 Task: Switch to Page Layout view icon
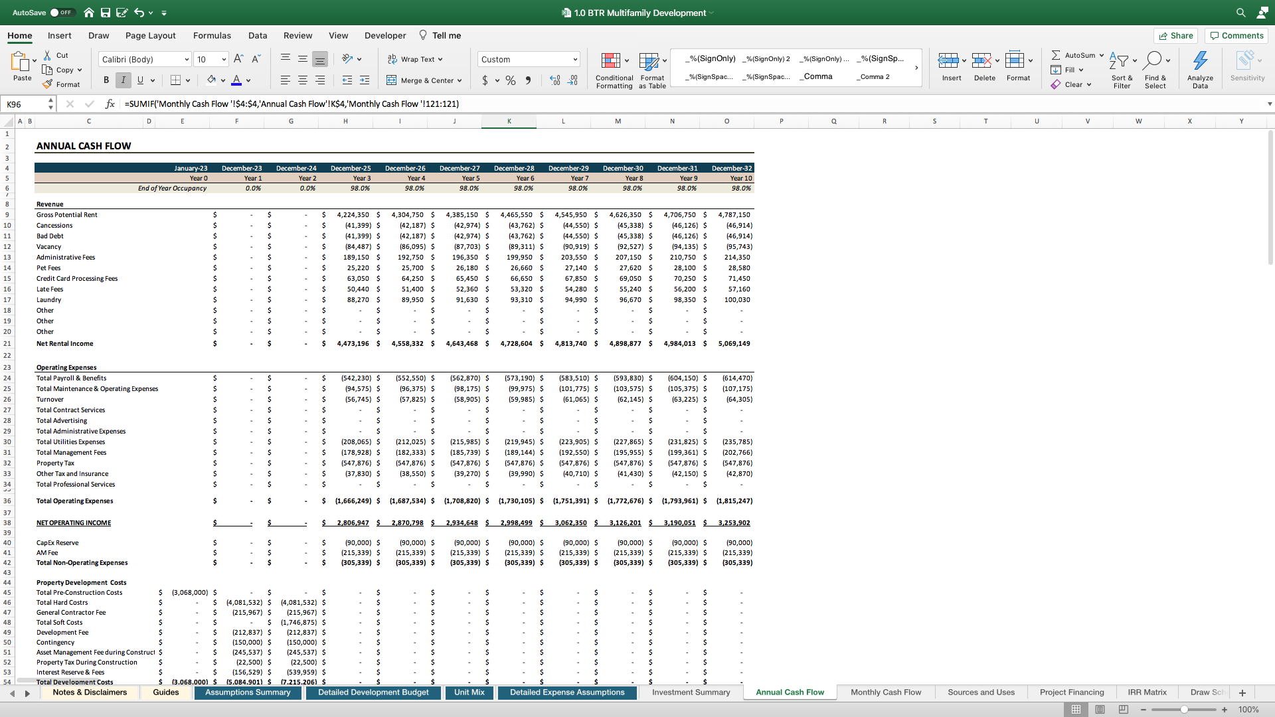(1100, 710)
